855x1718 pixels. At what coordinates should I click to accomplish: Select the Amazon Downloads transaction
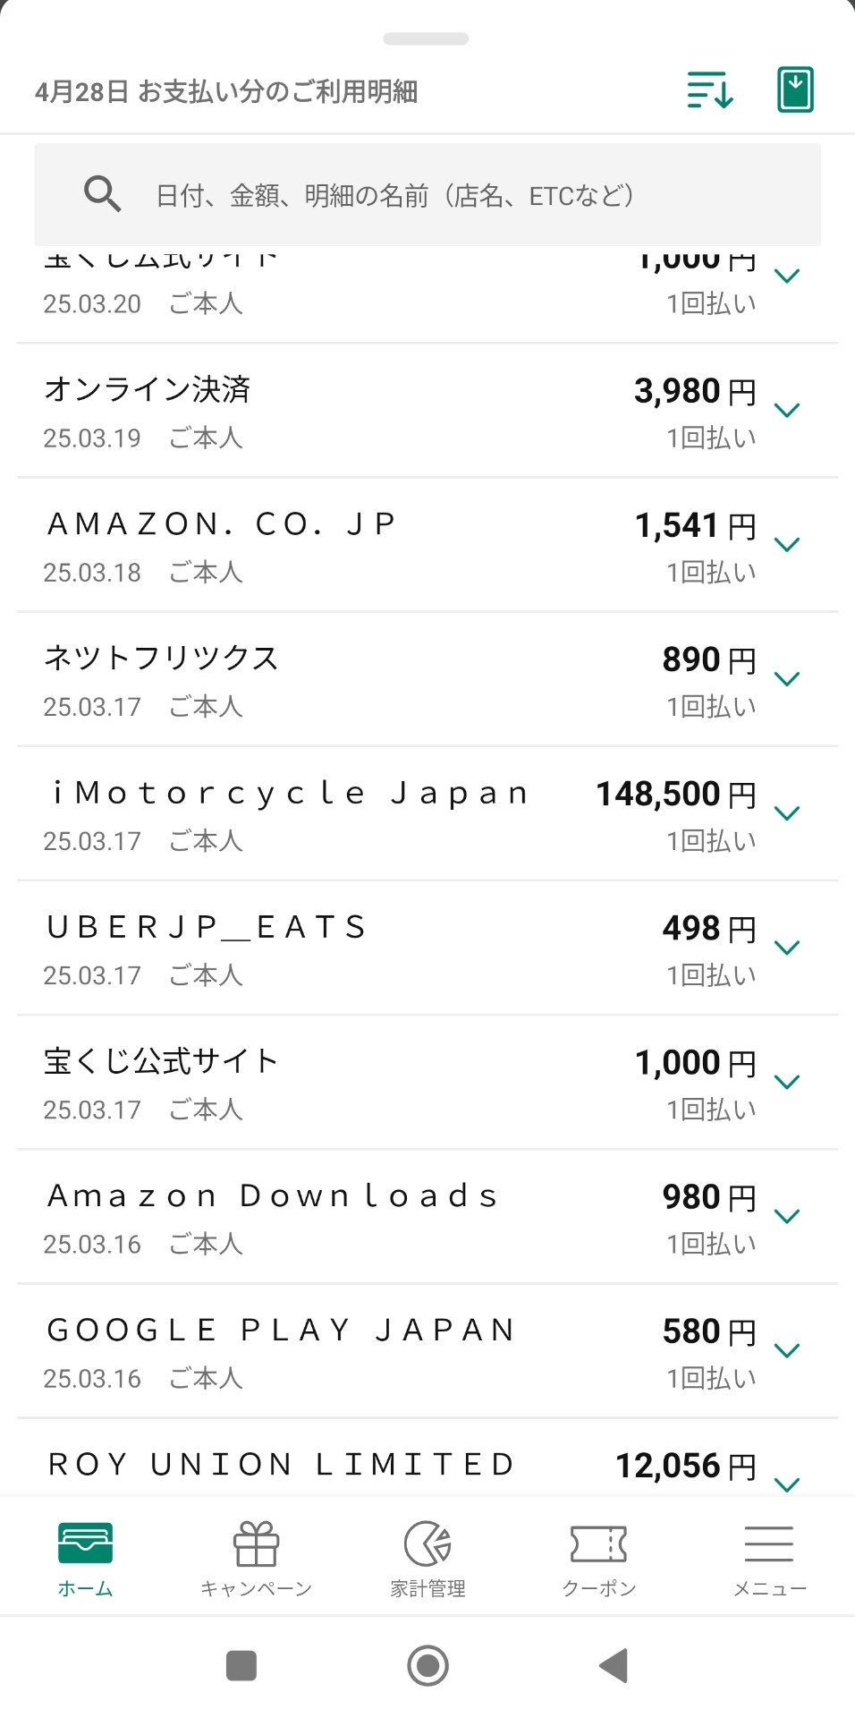358,1217
